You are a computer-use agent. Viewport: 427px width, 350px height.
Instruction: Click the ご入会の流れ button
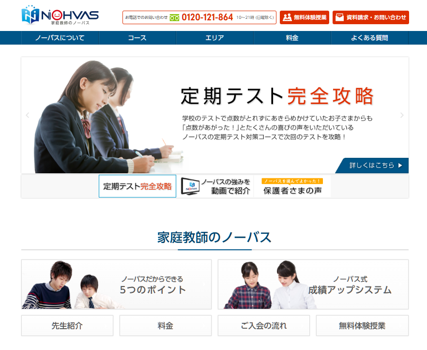(x=264, y=325)
